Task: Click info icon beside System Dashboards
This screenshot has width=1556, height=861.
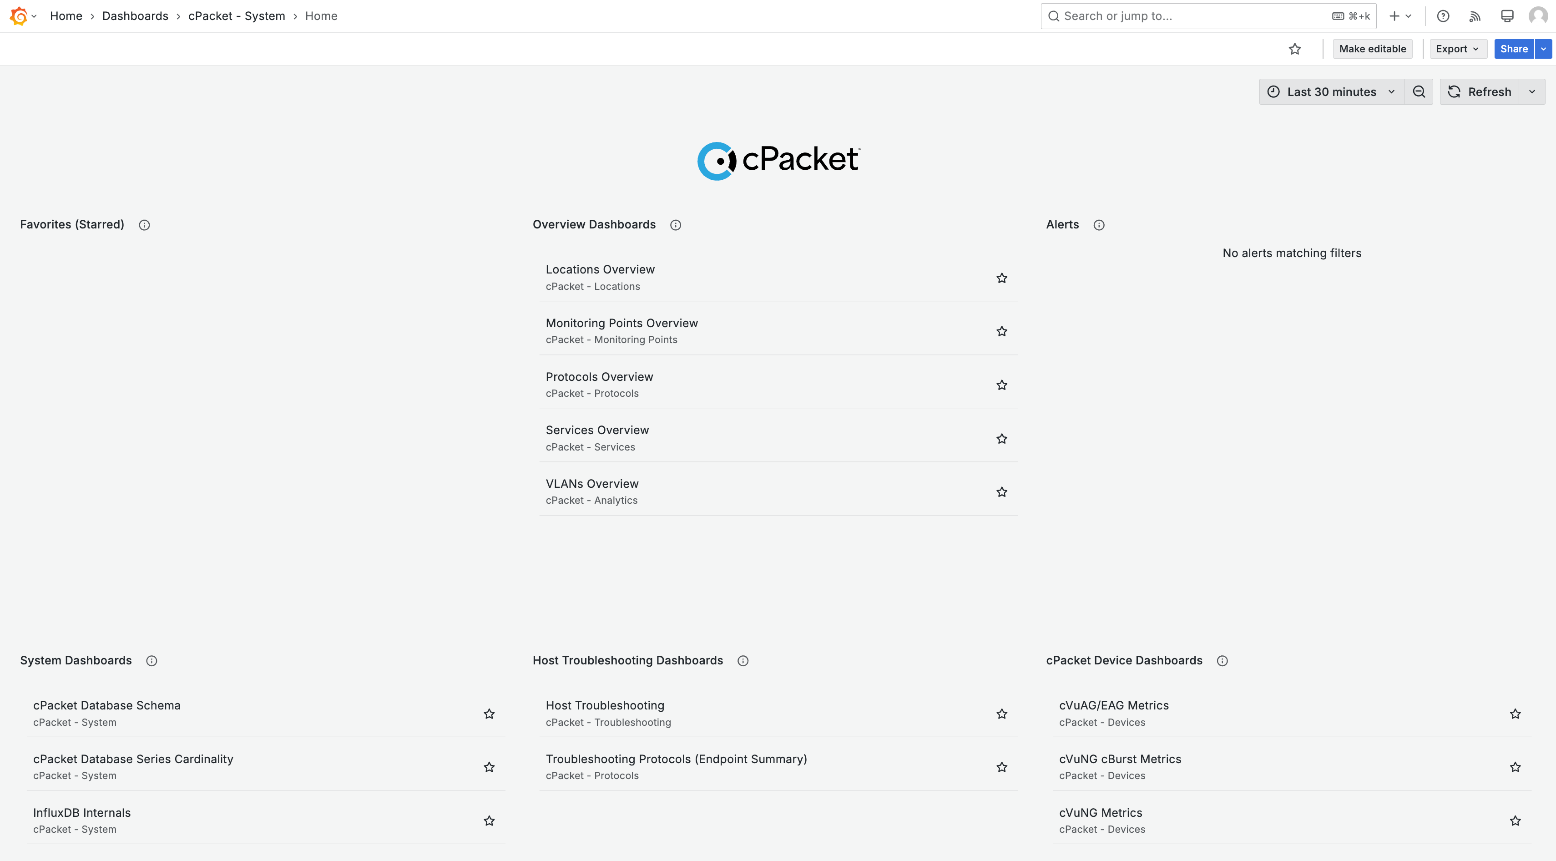Action: (x=152, y=660)
